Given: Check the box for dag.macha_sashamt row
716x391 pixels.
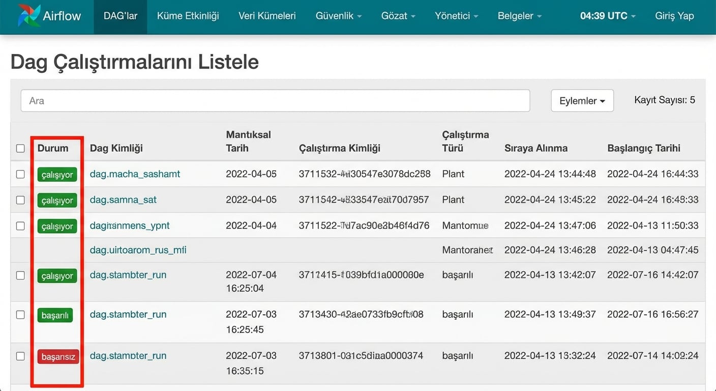Looking at the screenshot, I should click(x=20, y=174).
